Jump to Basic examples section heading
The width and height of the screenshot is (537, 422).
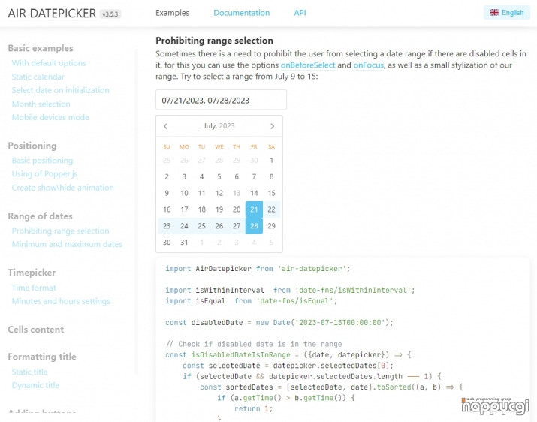point(41,48)
